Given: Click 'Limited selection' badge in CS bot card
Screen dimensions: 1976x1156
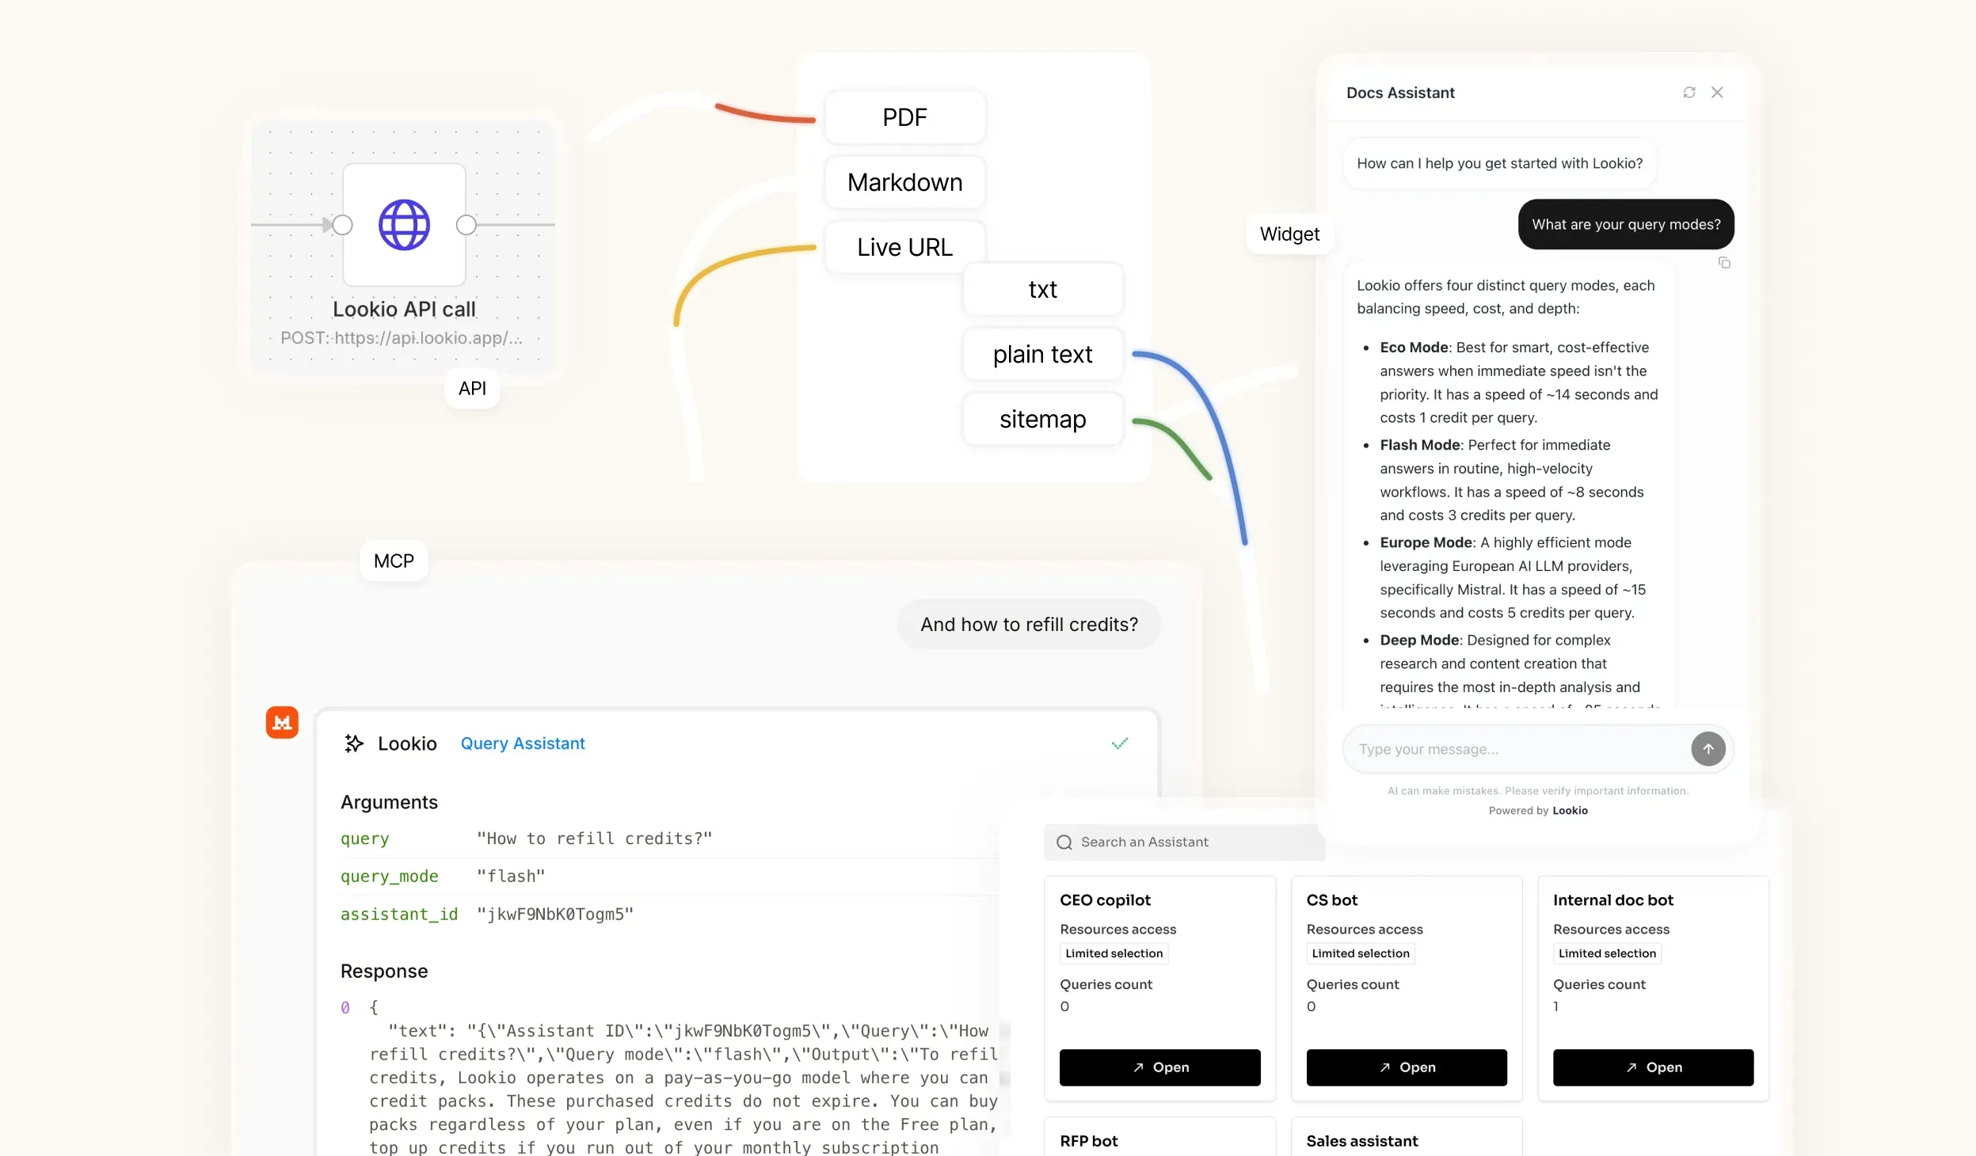Looking at the screenshot, I should point(1360,953).
